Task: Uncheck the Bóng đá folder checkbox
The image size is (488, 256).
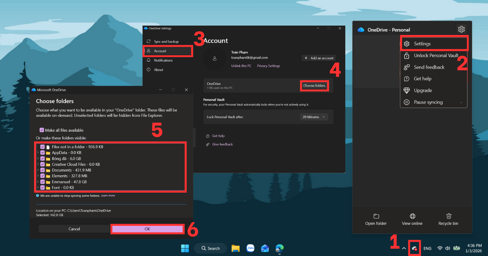Action: point(42,159)
